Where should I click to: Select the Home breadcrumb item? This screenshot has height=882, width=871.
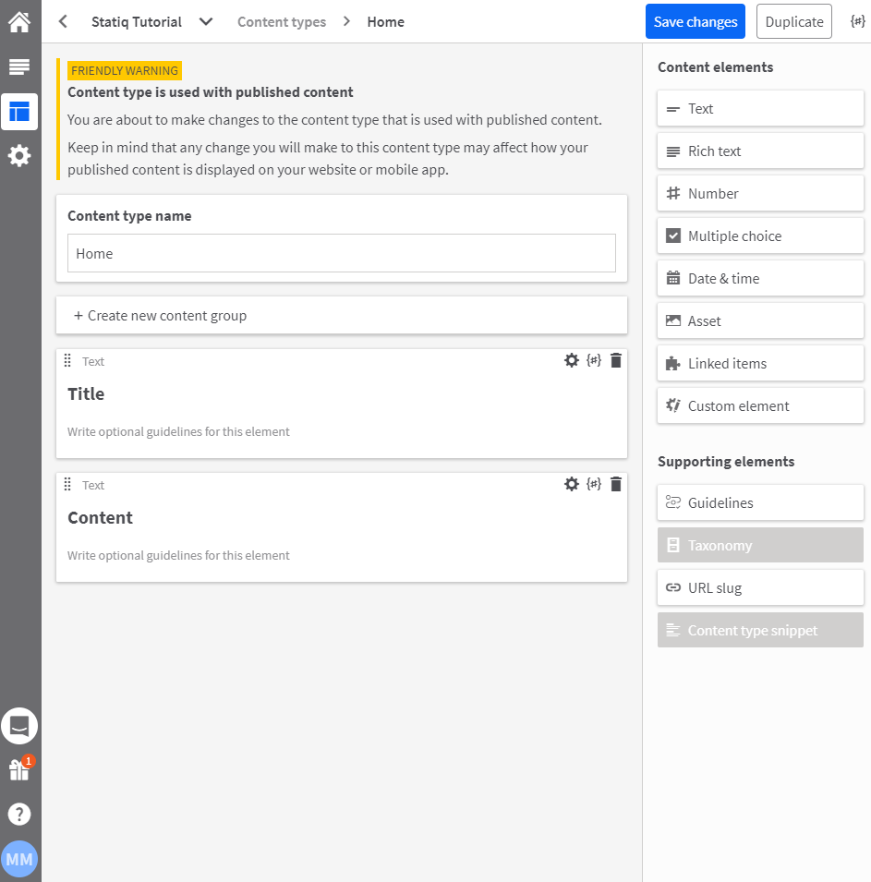click(x=385, y=21)
